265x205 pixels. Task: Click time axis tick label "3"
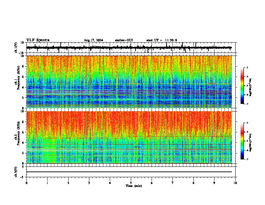coord(89,183)
